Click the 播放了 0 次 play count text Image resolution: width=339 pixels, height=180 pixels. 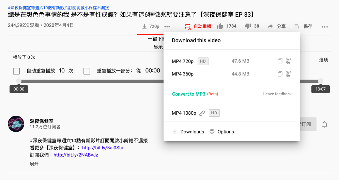[x=24, y=58]
